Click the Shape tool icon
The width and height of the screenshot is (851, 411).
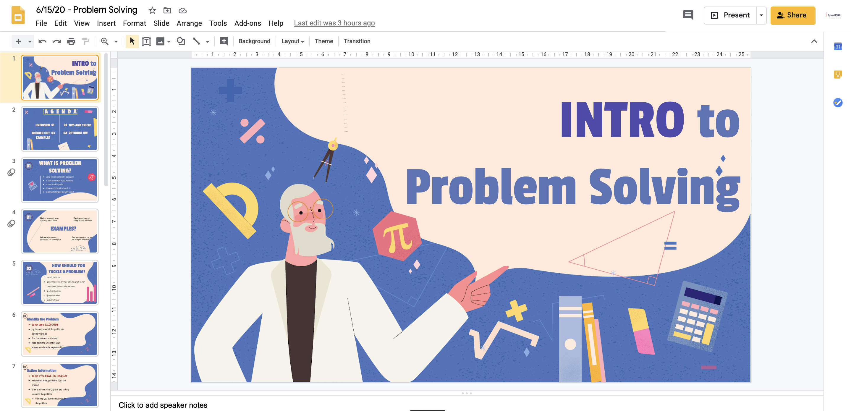pyautogui.click(x=181, y=41)
